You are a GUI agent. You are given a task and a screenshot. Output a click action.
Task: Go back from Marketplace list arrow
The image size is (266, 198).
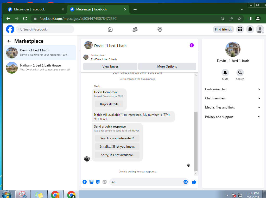click(9, 41)
